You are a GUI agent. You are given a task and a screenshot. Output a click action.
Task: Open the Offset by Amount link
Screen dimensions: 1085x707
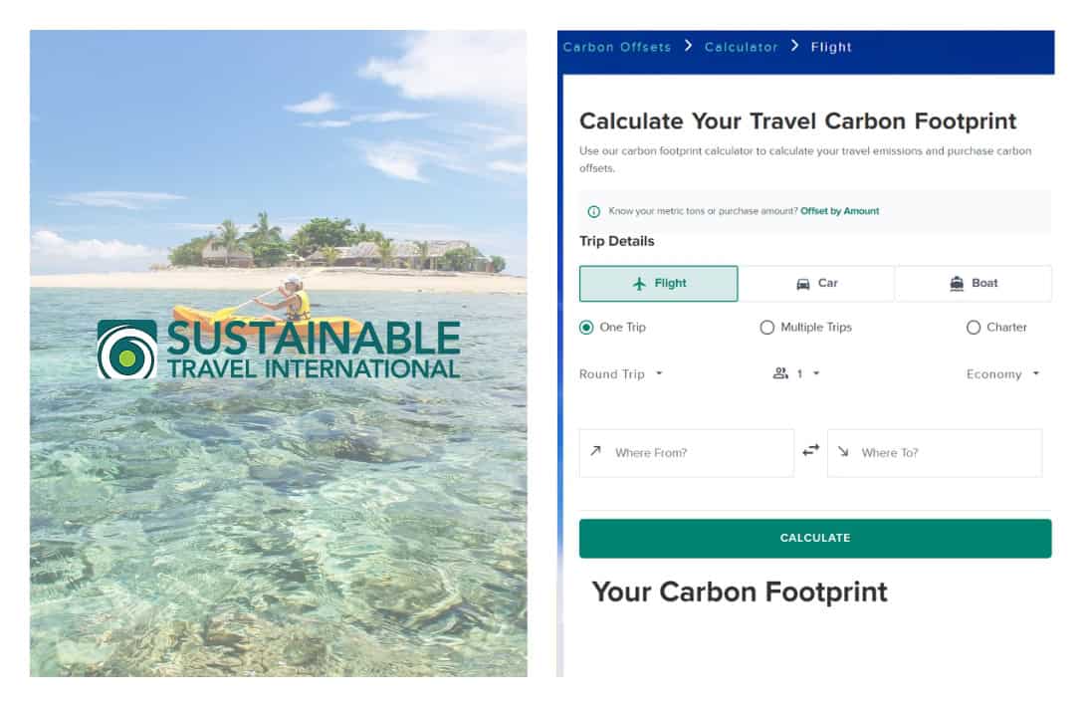pyautogui.click(x=840, y=211)
